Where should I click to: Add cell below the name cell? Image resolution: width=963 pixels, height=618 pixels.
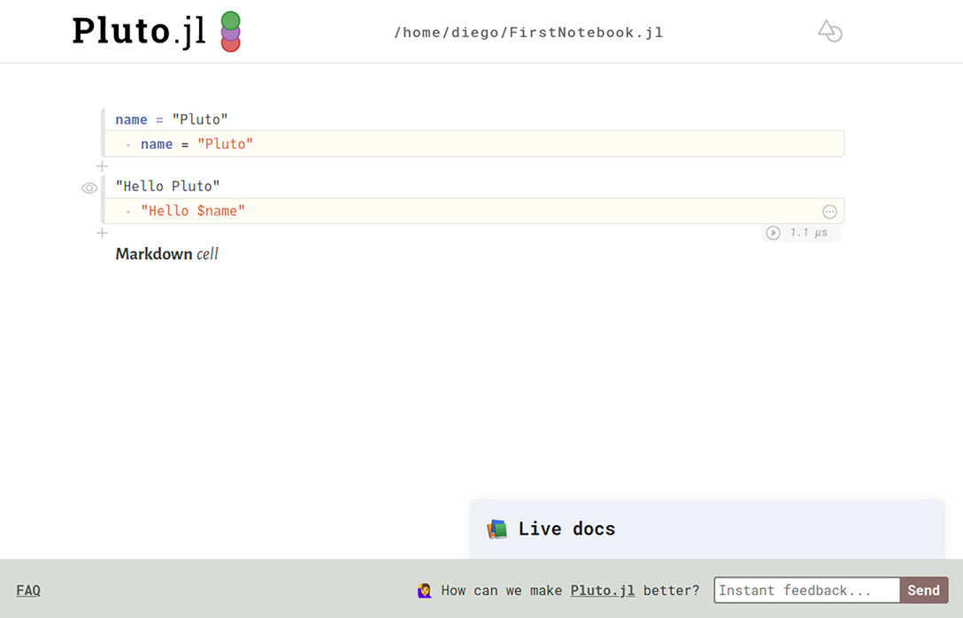102,166
